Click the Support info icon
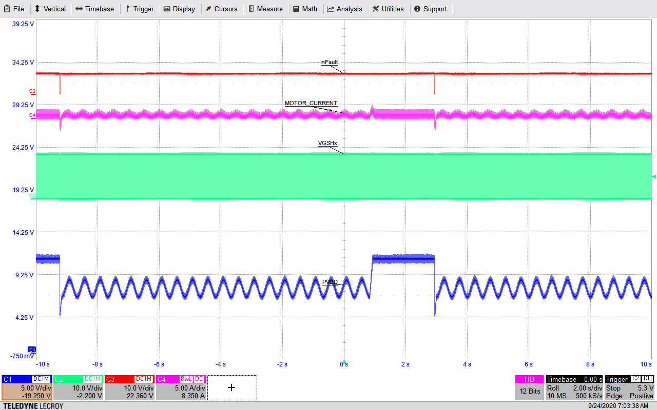The height and width of the screenshot is (410, 657). [418, 8]
